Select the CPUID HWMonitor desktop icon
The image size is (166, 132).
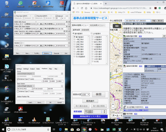(20, 110)
